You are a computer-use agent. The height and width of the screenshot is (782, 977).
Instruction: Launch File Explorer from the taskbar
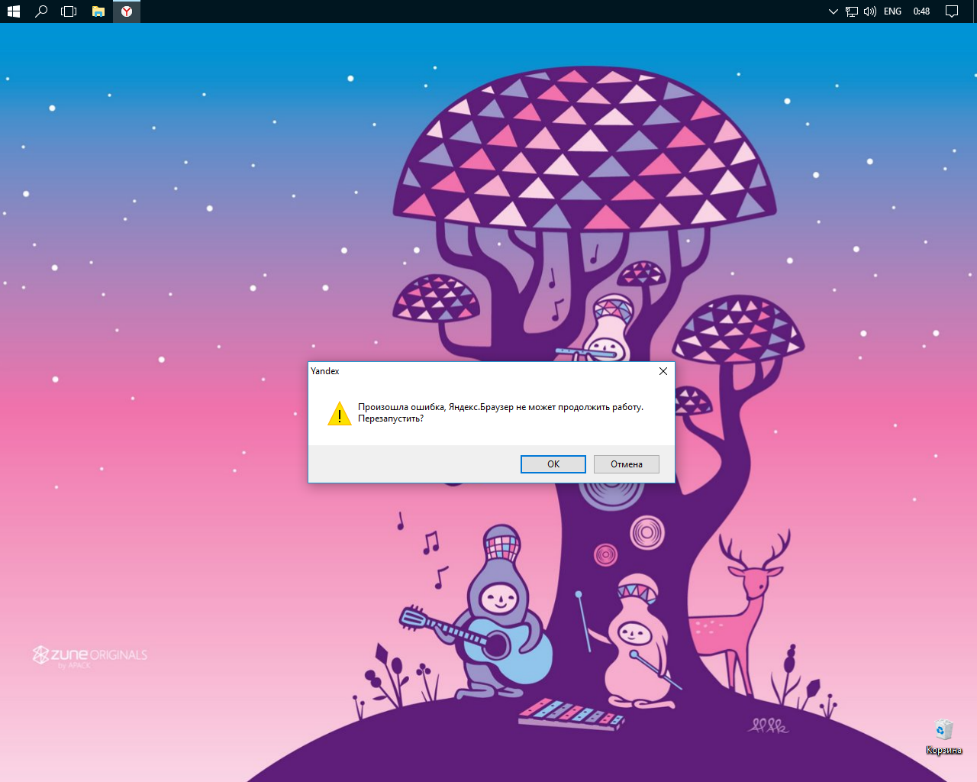[x=98, y=11]
